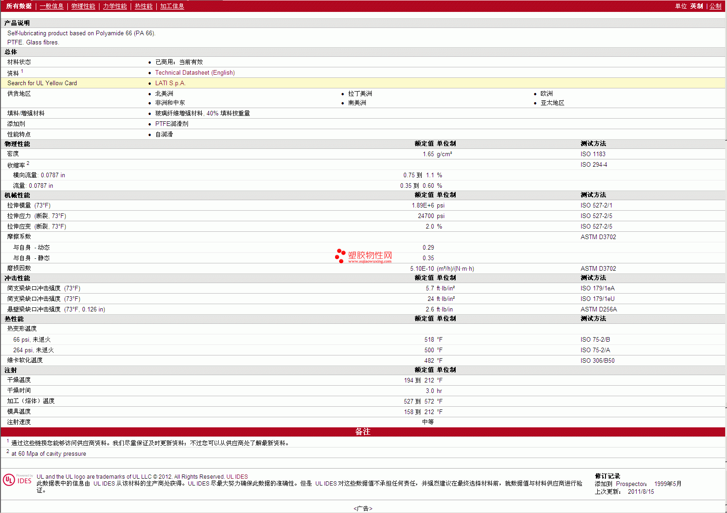
Task: Click footnote 1 superscript beside 资料
Action: click(22, 71)
